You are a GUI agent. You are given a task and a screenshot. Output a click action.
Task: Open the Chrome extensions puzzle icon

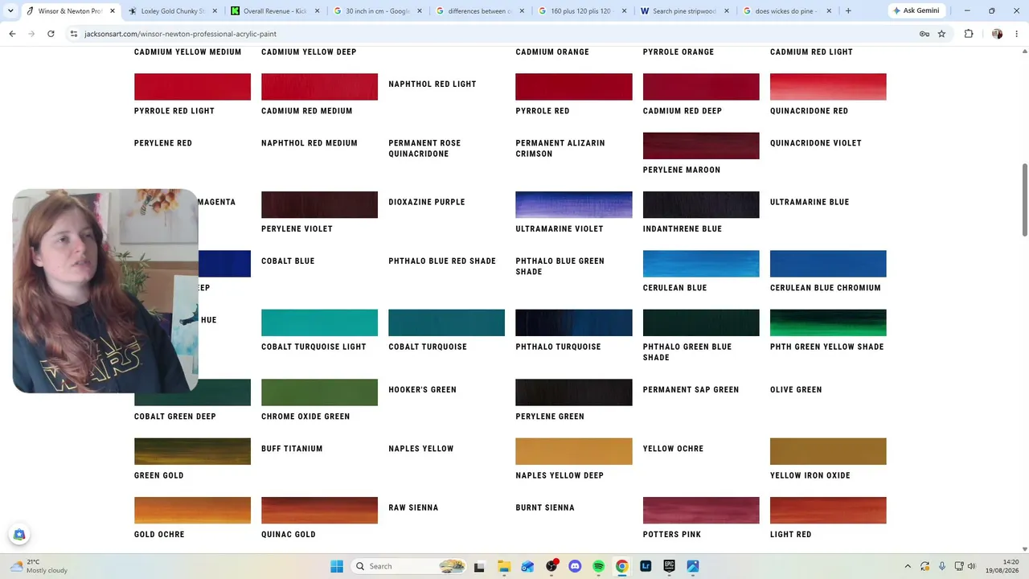tap(968, 34)
